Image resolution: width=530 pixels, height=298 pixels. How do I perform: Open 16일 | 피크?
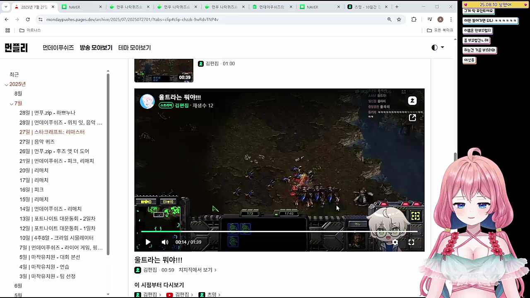(x=31, y=190)
